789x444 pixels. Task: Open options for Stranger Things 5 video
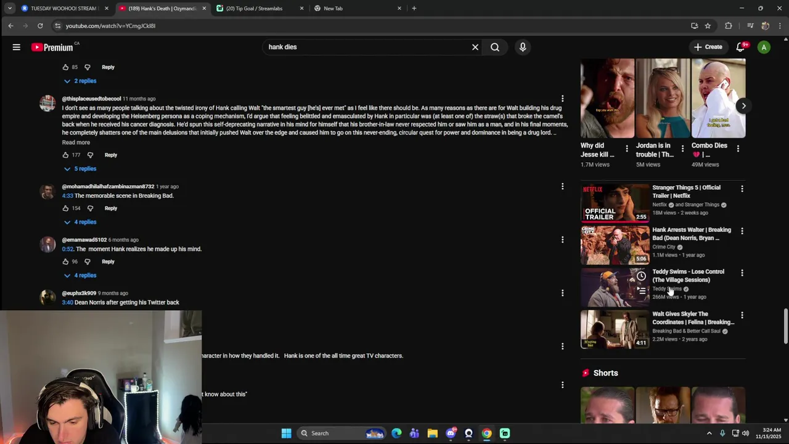click(x=742, y=189)
